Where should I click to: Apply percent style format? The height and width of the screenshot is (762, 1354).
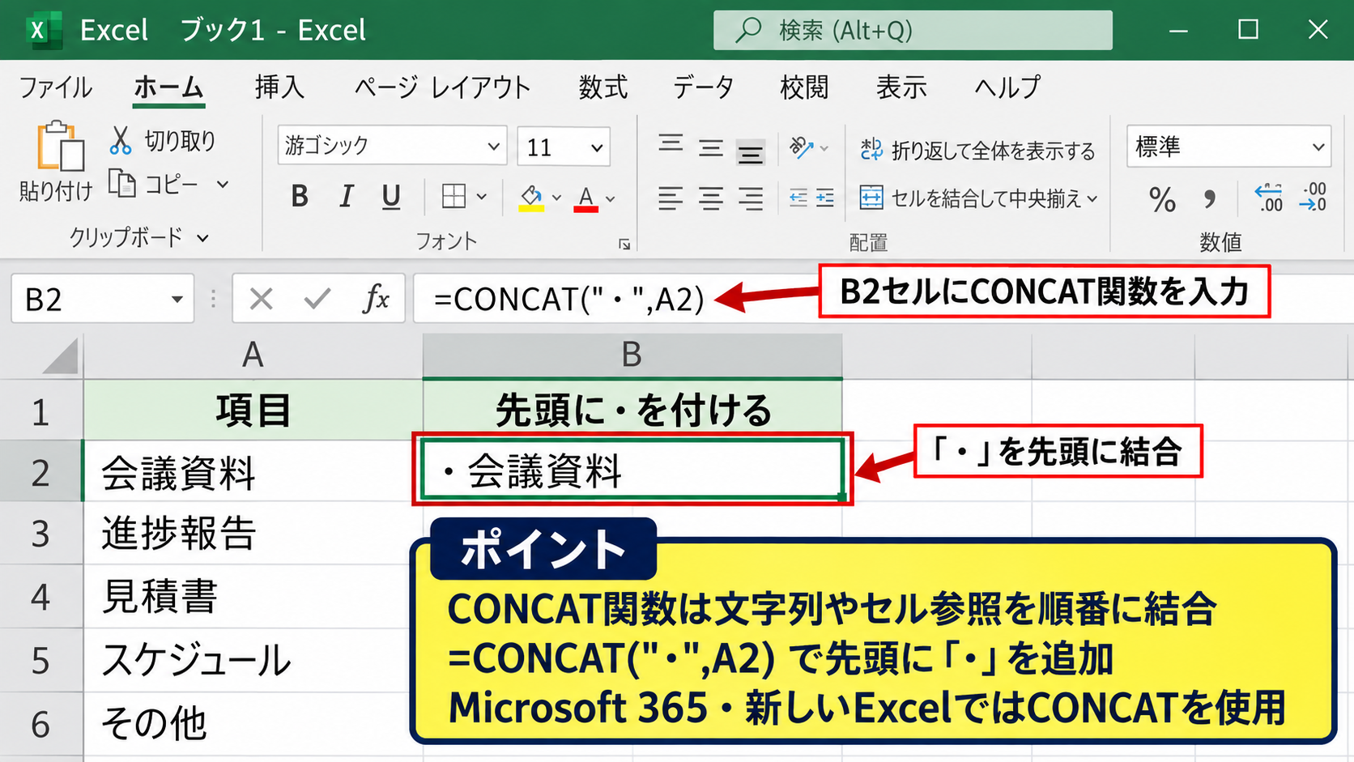1162,199
